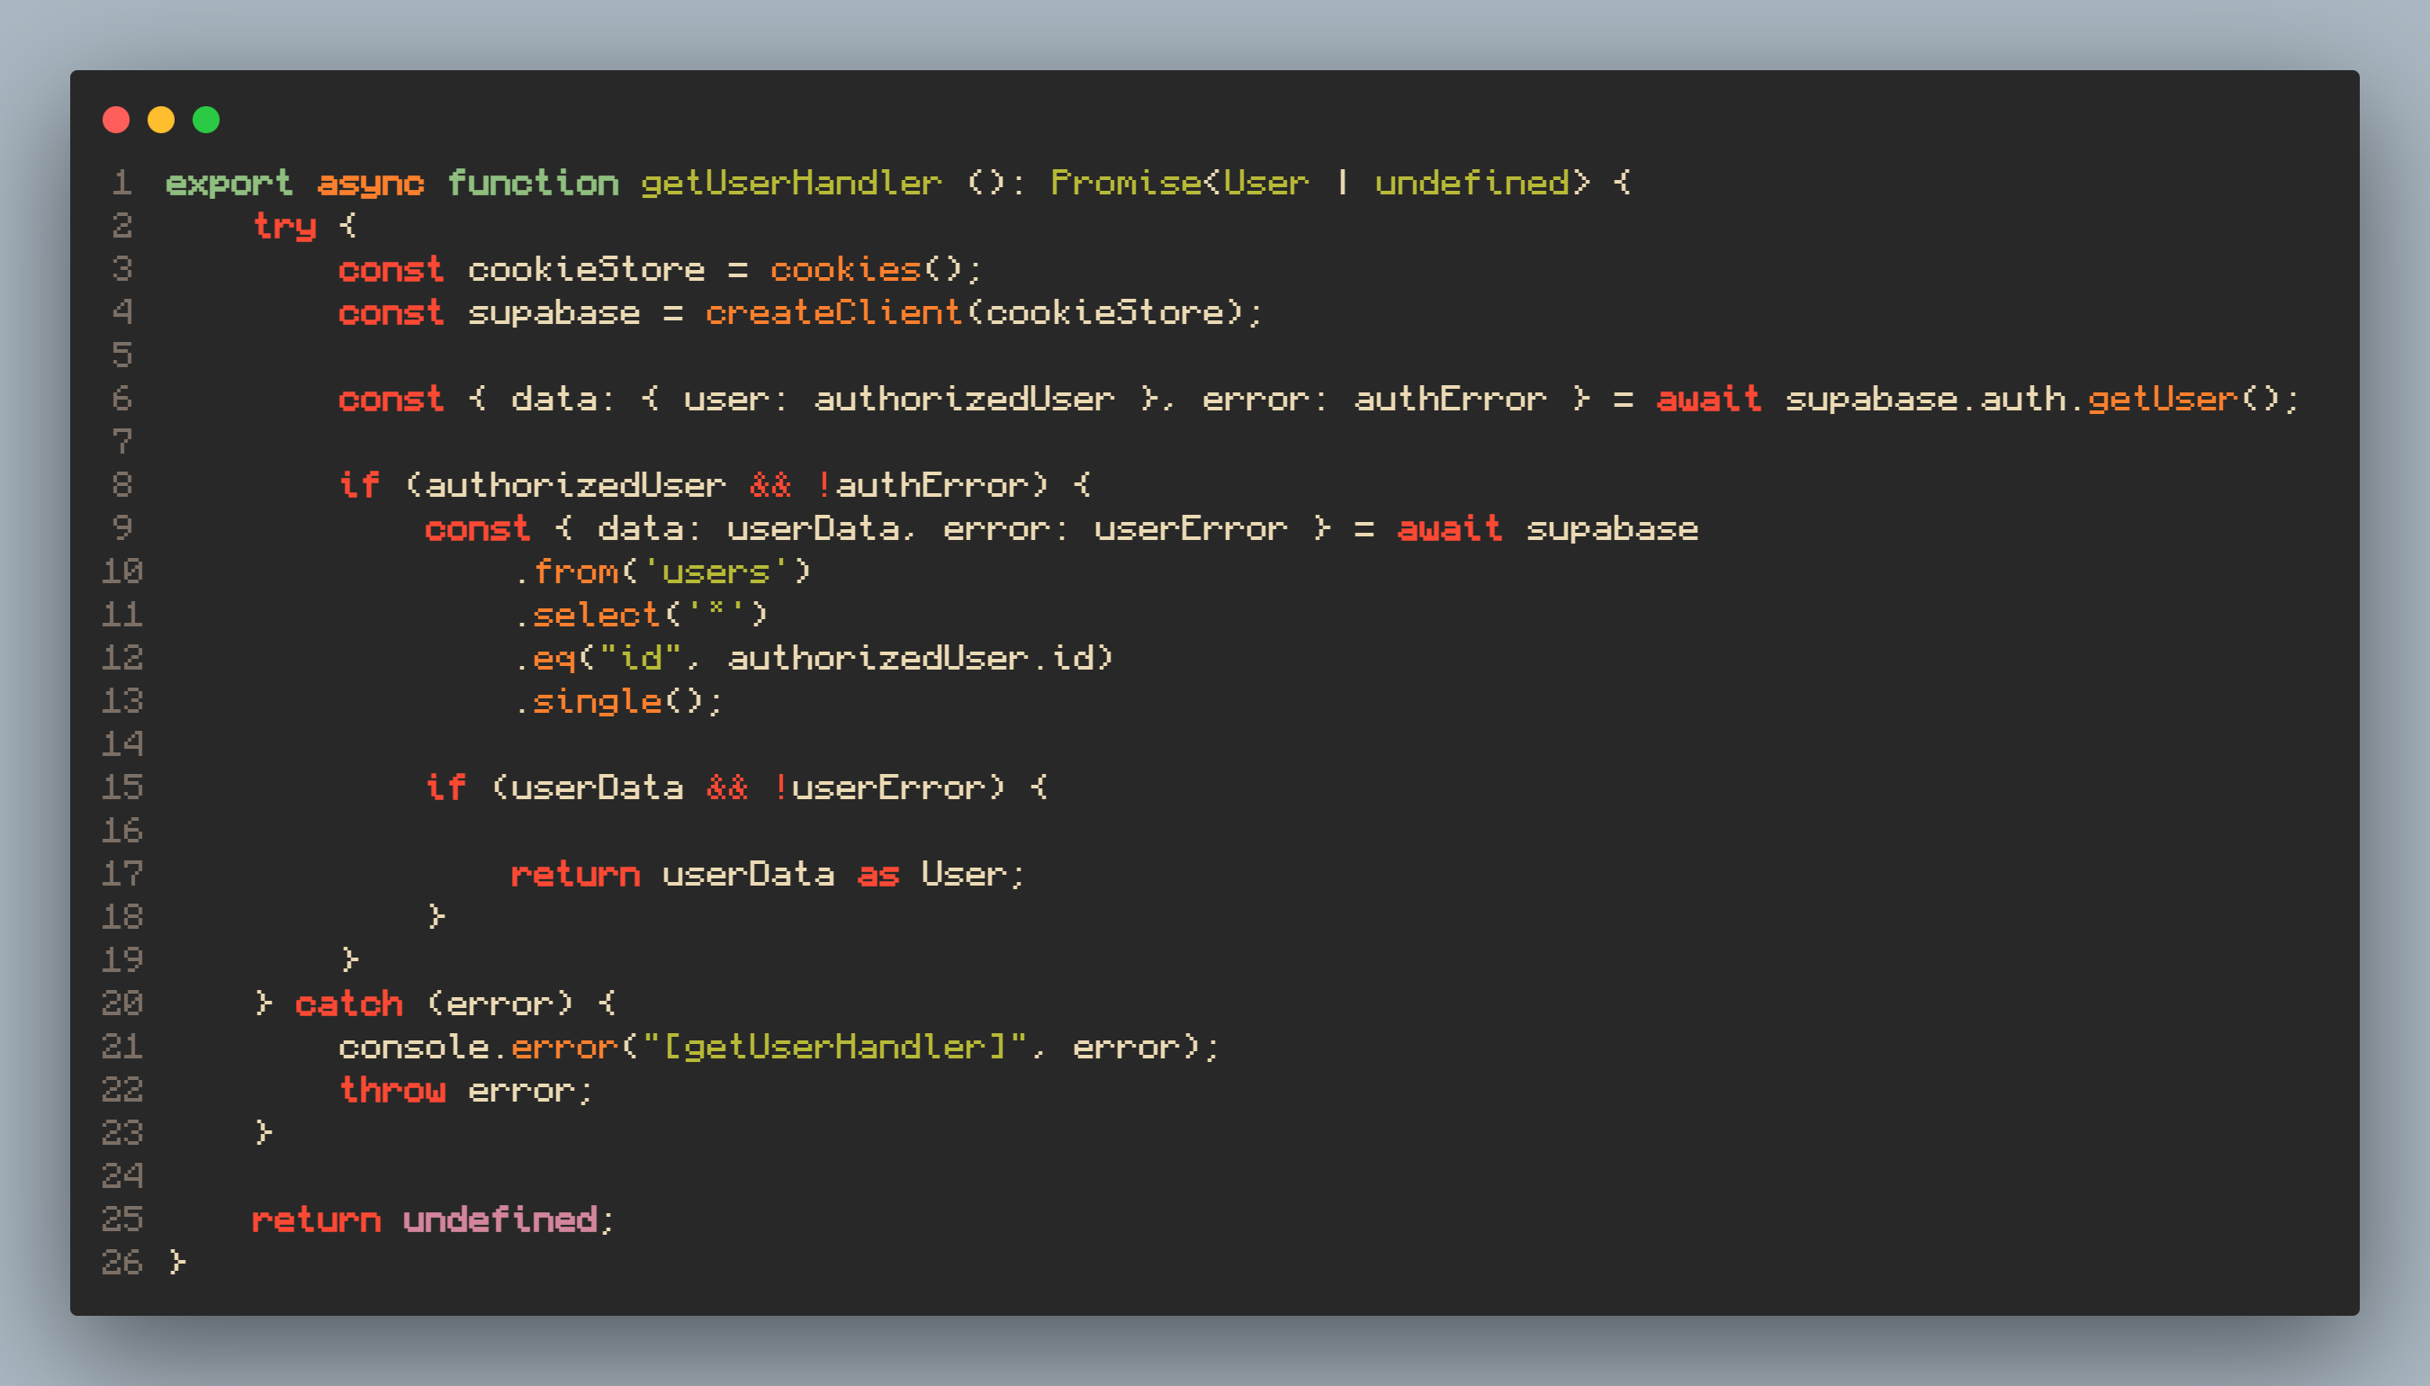
Task: Click the .single() method call
Action: [596, 702]
